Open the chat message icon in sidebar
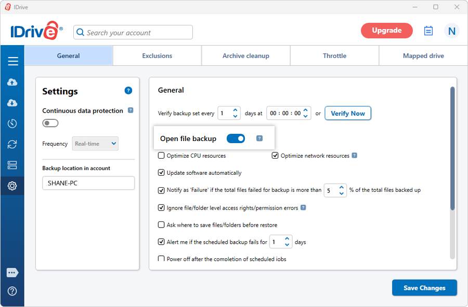Image resolution: width=468 pixels, height=307 pixels. click(12, 272)
